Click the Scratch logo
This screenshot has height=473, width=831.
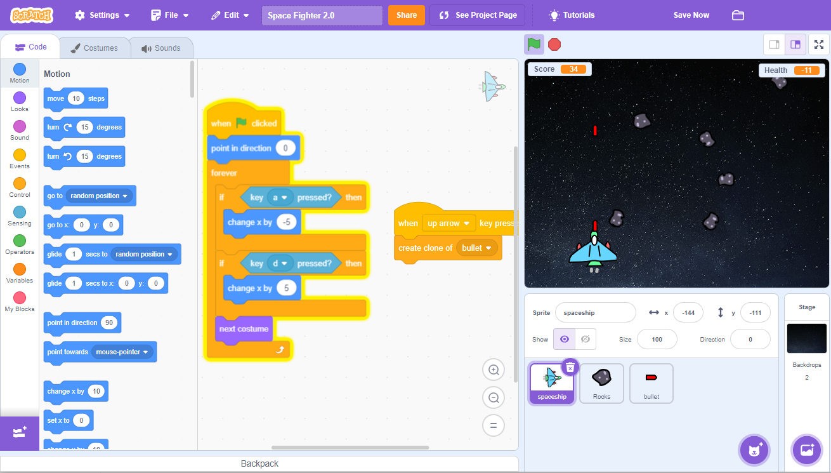[x=32, y=15]
